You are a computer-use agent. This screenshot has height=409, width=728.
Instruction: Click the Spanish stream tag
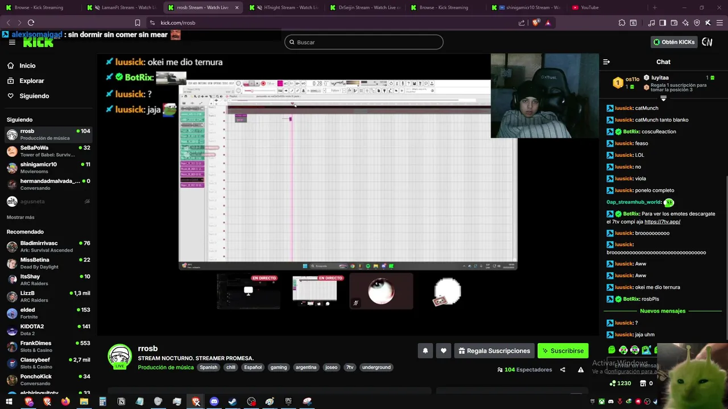pyautogui.click(x=208, y=368)
